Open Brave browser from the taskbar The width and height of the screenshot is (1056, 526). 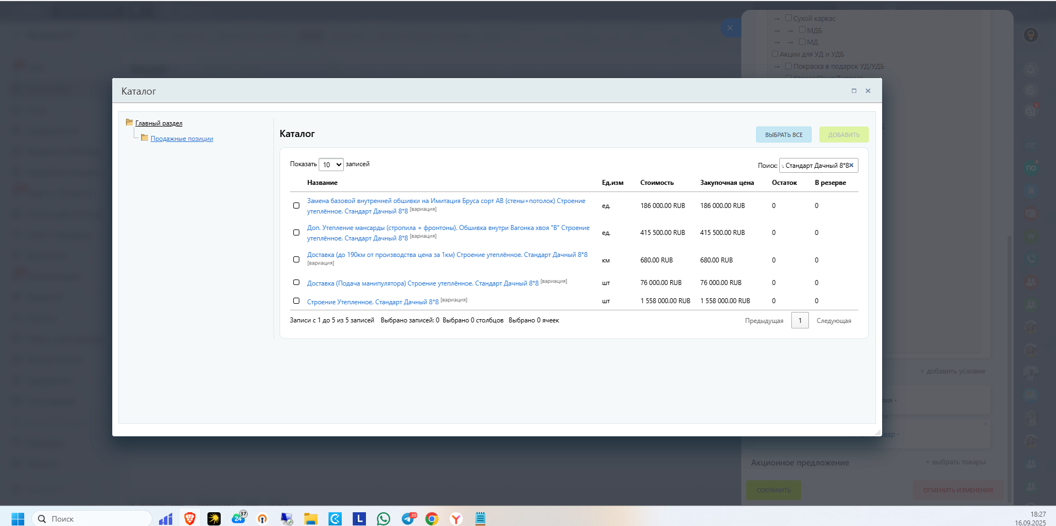[190, 518]
